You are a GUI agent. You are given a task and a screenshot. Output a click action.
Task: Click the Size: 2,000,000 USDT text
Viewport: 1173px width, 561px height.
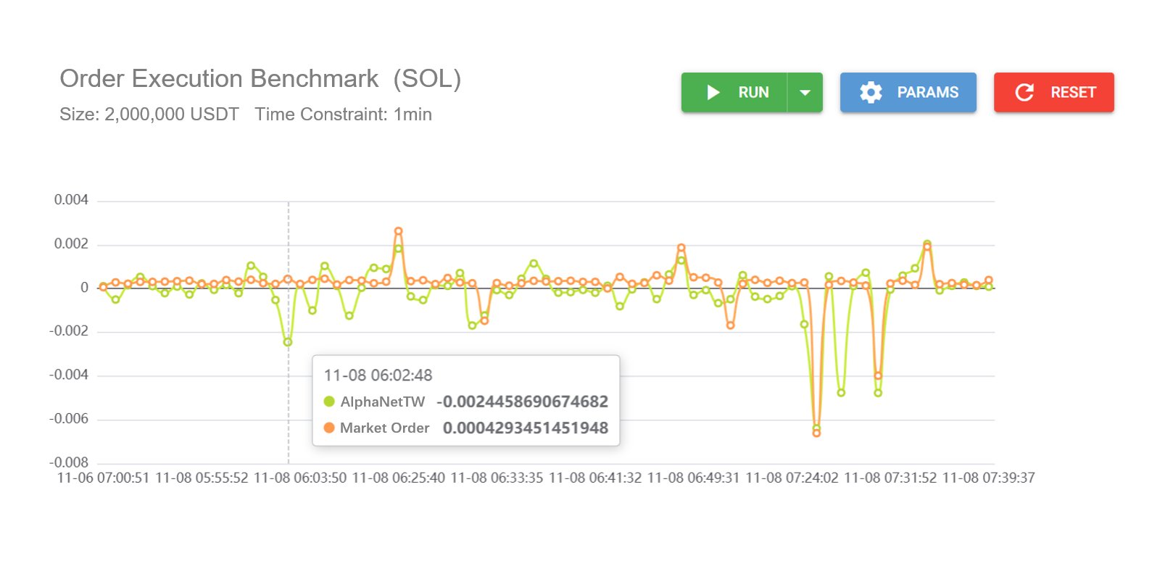149,115
